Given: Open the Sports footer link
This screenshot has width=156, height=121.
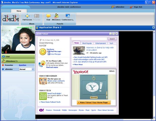Looking at the screenshot, I should (94, 110).
